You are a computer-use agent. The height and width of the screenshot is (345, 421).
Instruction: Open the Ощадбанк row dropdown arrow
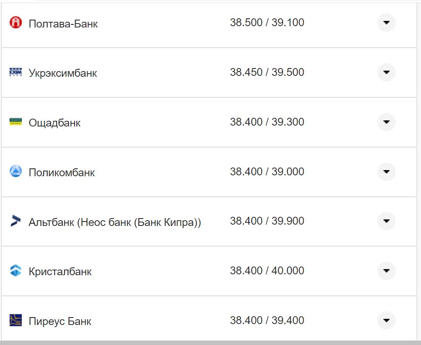(386, 122)
